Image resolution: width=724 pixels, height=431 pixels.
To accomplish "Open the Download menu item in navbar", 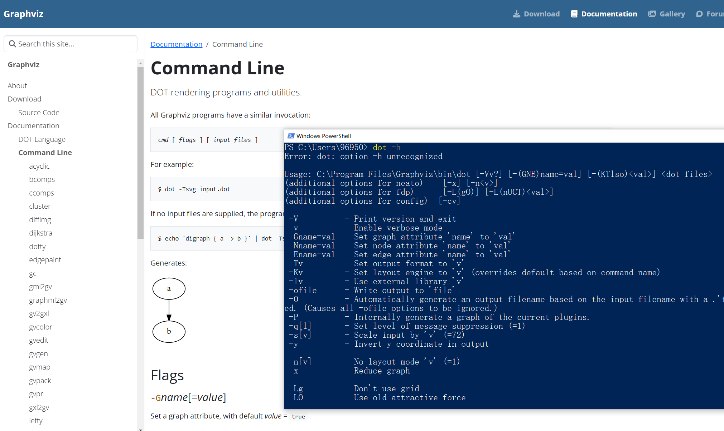I will coord(541,14).
